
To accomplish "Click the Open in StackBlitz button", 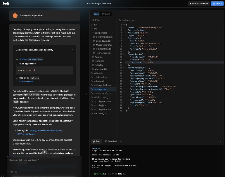I will tap(199, 4).
